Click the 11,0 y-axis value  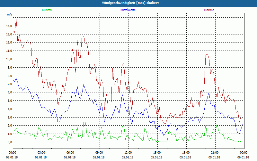coord(9,51)
